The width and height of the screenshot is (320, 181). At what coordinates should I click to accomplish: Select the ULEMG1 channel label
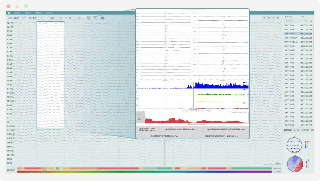(x=11, y=126)
